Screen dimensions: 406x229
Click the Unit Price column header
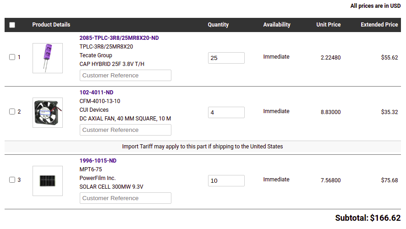[329, 25]
